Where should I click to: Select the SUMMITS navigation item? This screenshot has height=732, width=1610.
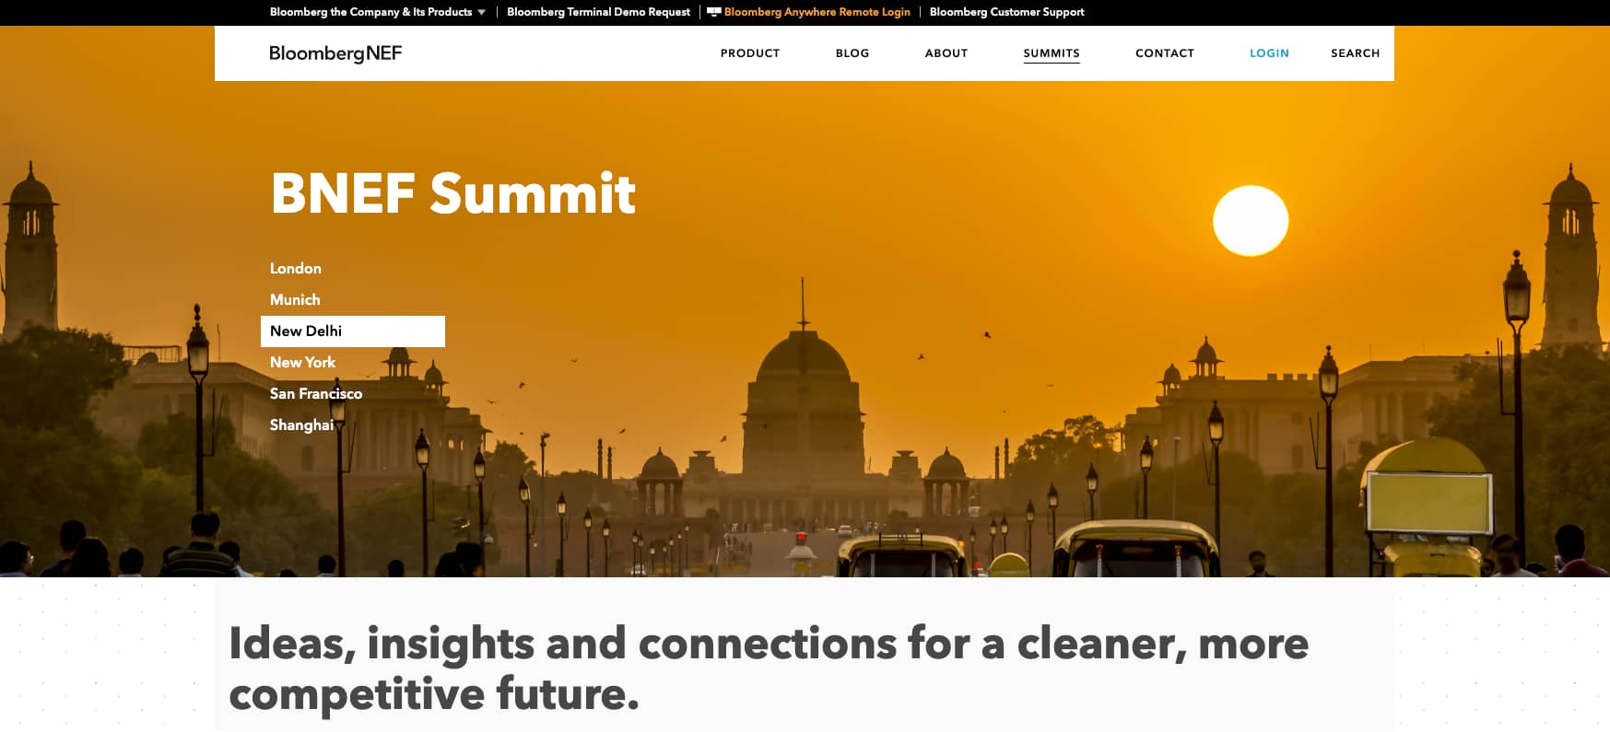point(1052,53)
